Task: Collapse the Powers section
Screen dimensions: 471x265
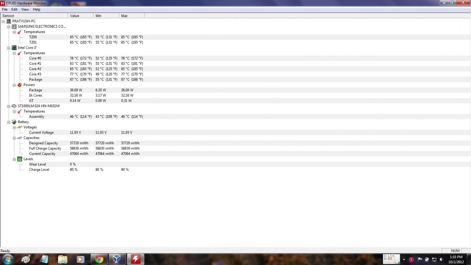Action: [14, 85]
